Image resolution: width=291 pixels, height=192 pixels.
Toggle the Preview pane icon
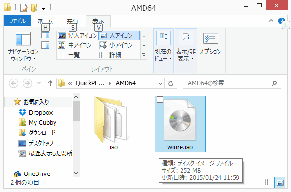[45, 35]
